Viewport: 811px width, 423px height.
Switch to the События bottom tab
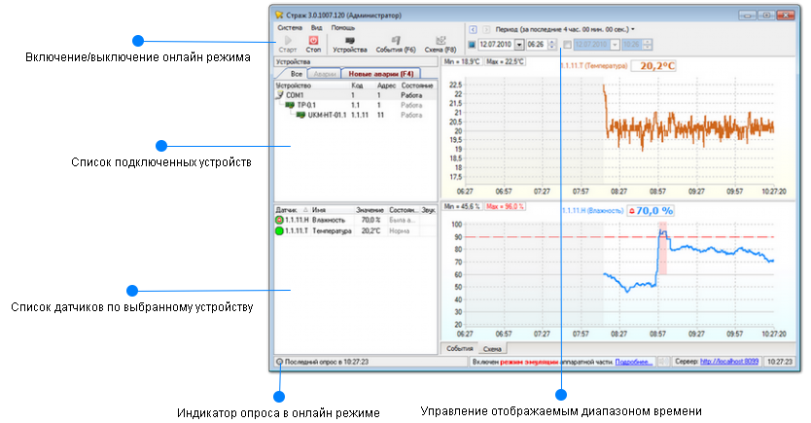459,348
